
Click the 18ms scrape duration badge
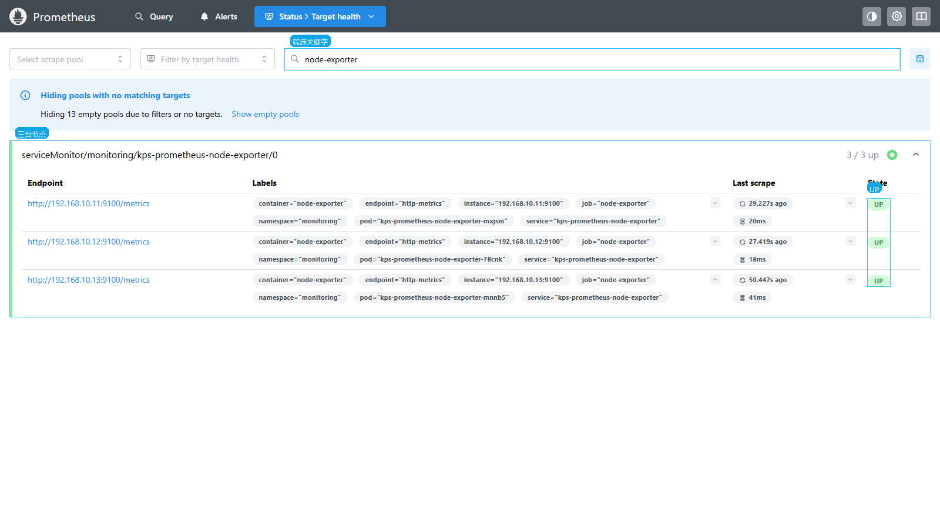pos(752,259)
